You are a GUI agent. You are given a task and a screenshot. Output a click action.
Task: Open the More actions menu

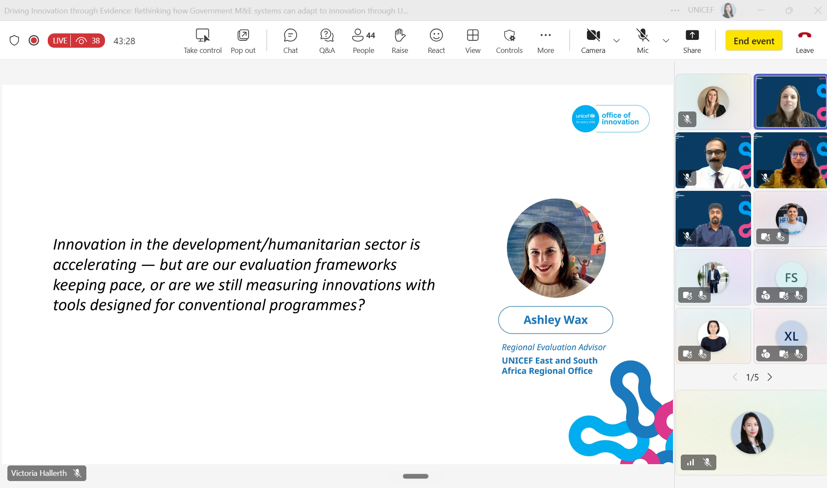click(546, 41)
